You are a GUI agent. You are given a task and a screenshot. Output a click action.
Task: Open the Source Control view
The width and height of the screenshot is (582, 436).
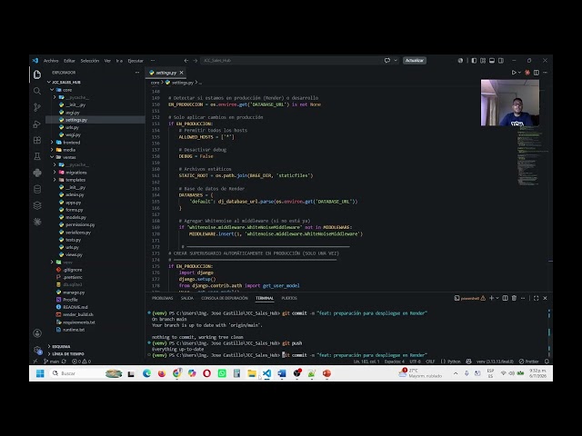click(x=37, y=107)
